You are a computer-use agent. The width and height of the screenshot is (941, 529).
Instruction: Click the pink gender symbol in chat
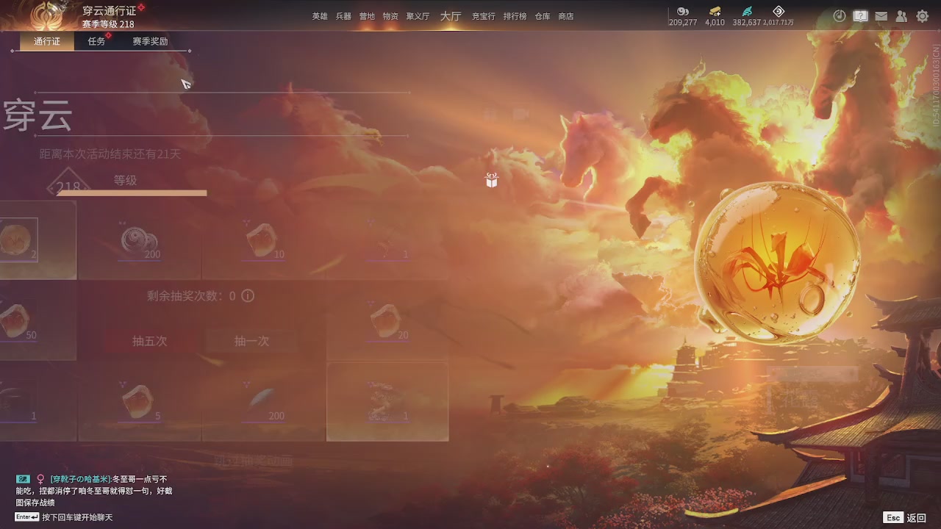[x=41, y=479]
